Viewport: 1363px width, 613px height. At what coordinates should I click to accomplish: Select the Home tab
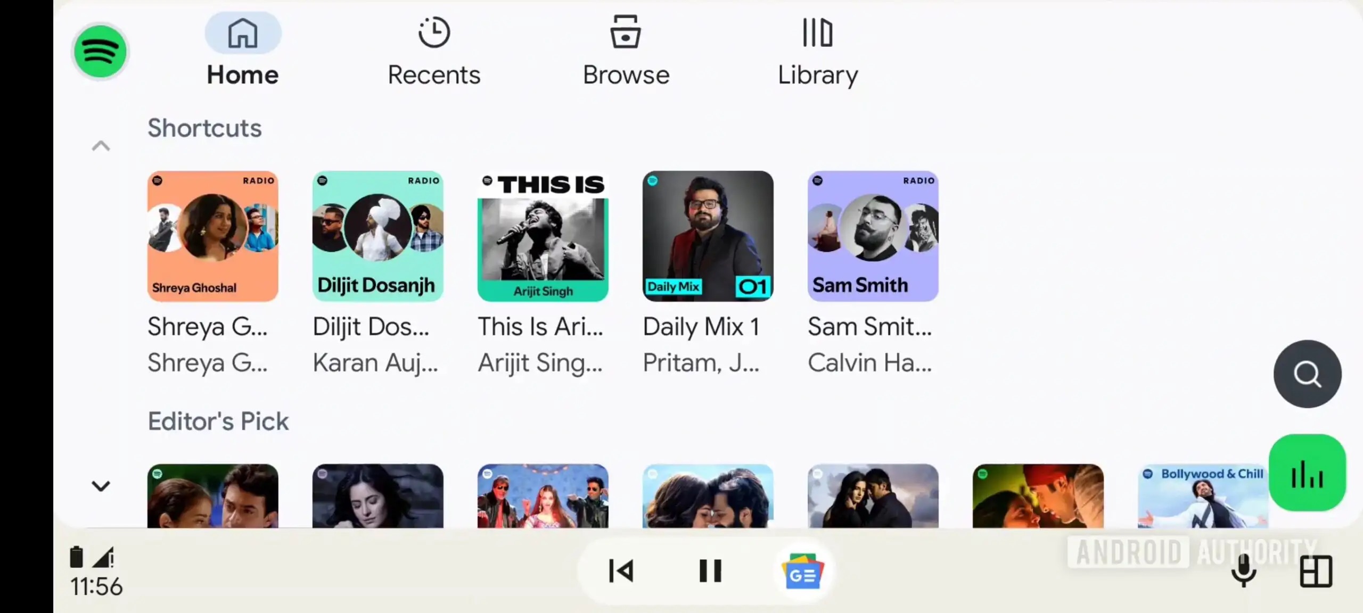click(x=243, y=51)
